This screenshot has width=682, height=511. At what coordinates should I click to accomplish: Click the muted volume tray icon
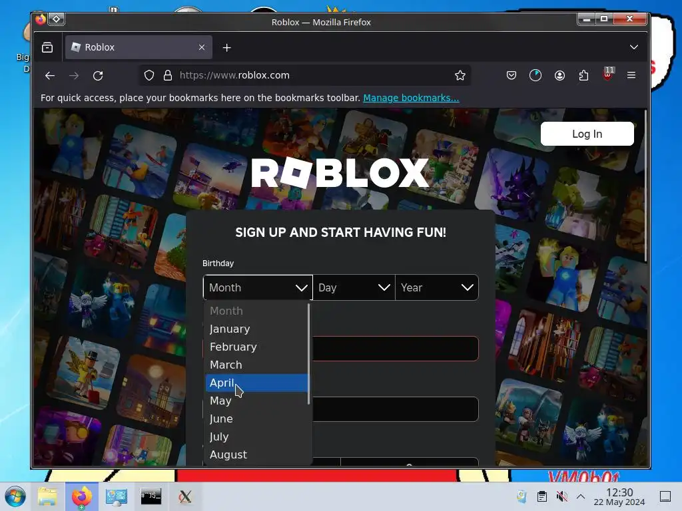(x=561, y=496)
